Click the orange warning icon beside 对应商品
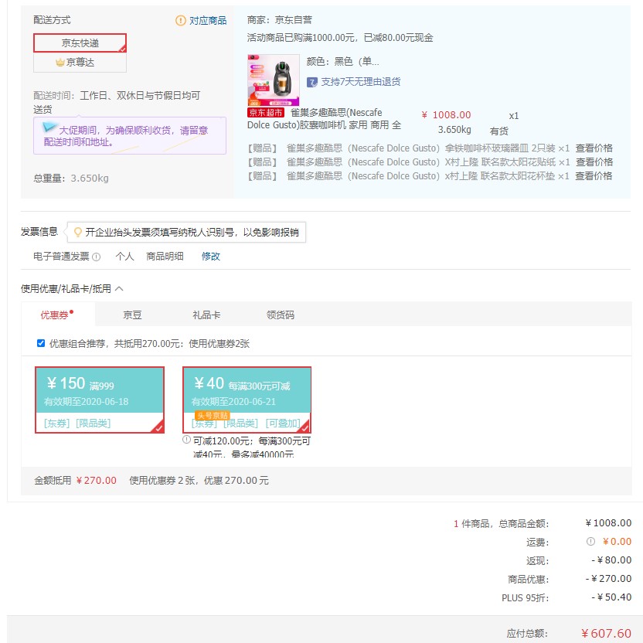Screen dimensions: 643x643 pyautogui.click(x=180, y=21)
